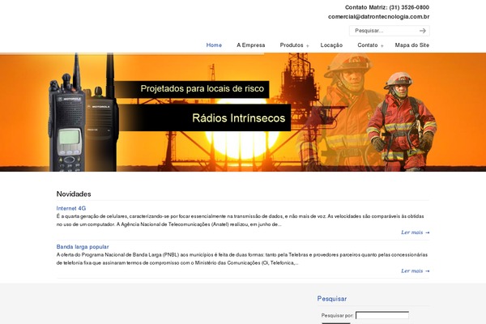Screen dimensions: 486x324
Task: Click the 'Projetados para locais de risco' caption
Action: click(202, 88)
